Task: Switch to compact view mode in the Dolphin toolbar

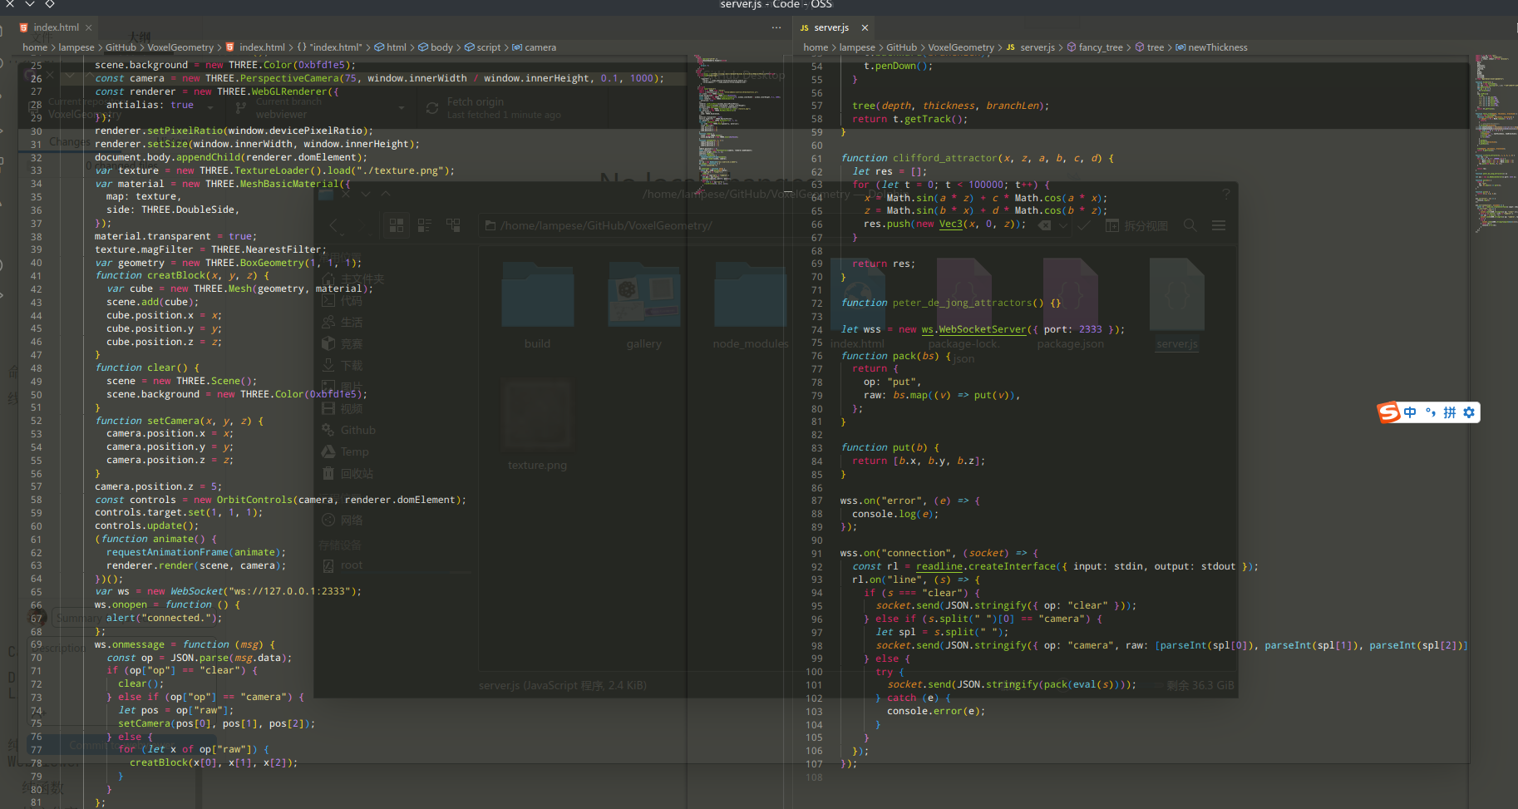Action: tap(425, 225)
